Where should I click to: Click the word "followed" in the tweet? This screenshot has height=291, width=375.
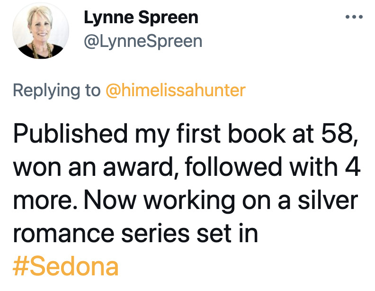coord(233,166)
